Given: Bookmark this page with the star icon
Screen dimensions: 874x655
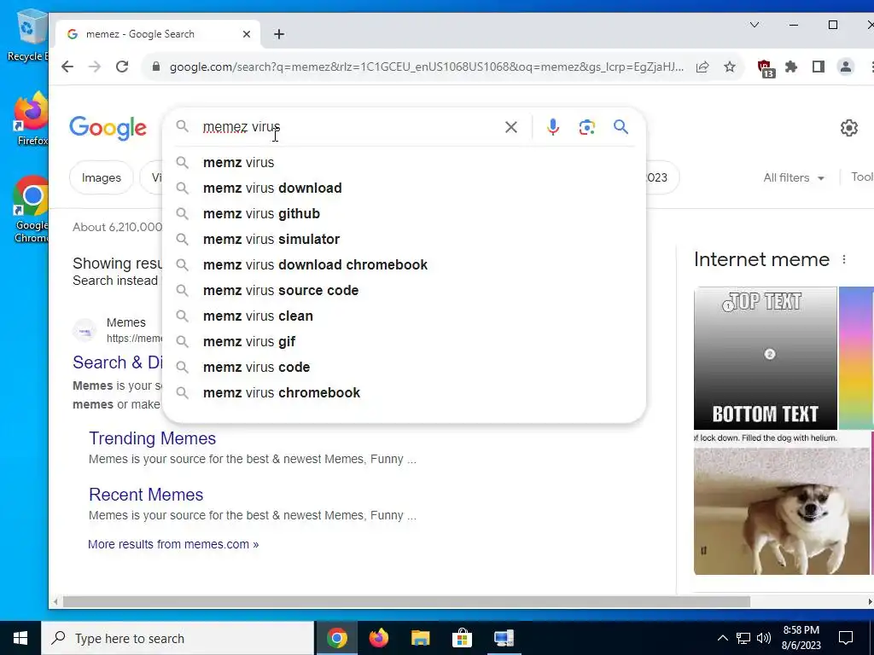Looking at the screenshot, I should tap(730, 67).
